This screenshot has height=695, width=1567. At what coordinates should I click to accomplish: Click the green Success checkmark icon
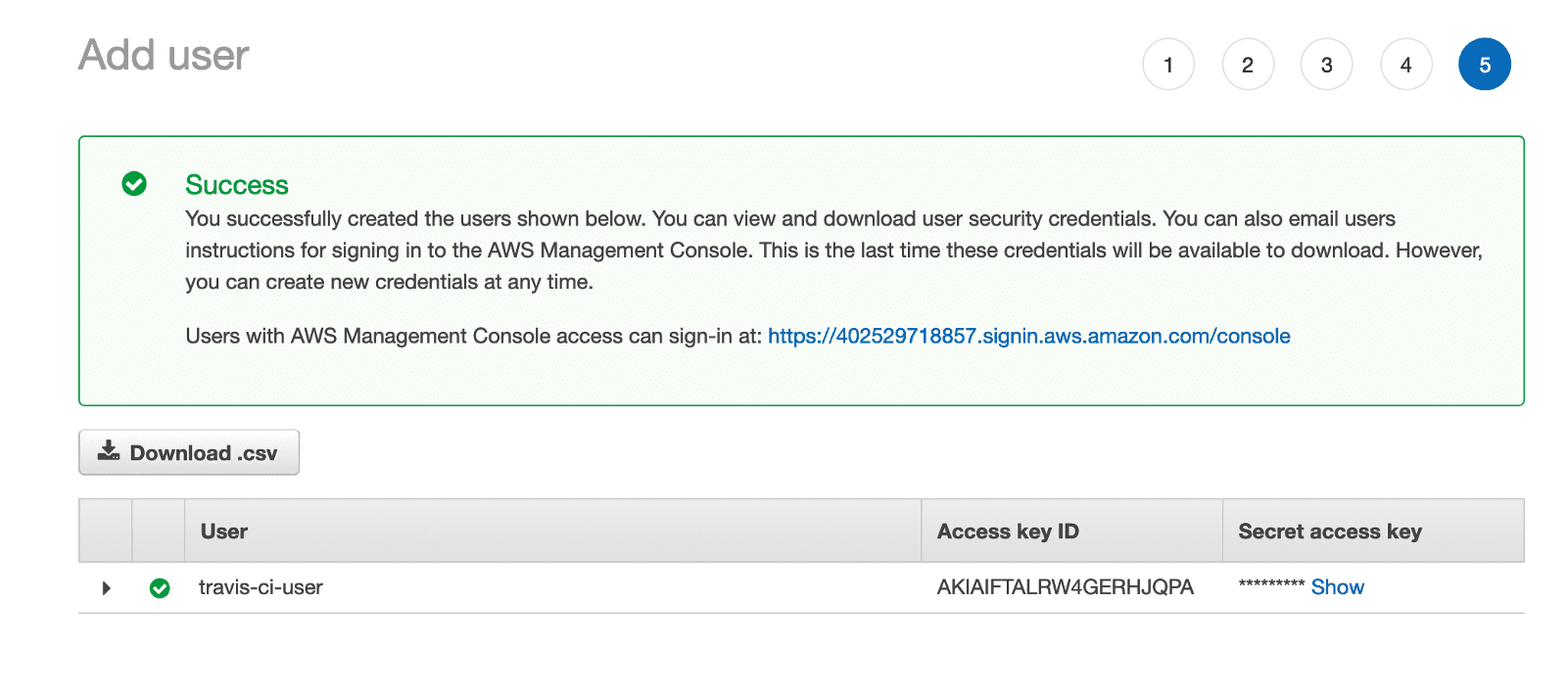pyautogui.click(x=134, y=184)
